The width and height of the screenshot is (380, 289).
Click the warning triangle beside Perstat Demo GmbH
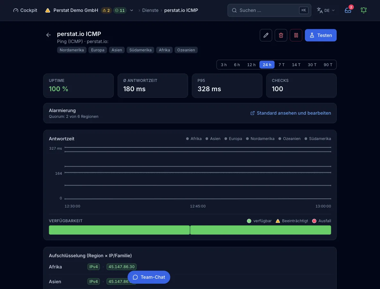[x=48, y=10]
